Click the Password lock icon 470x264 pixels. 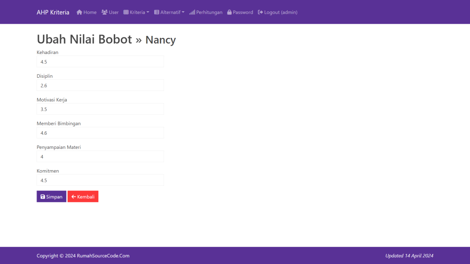[x=230, y=12]
